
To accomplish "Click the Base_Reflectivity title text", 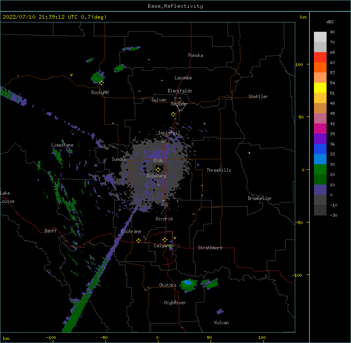I will click(175, 6).
